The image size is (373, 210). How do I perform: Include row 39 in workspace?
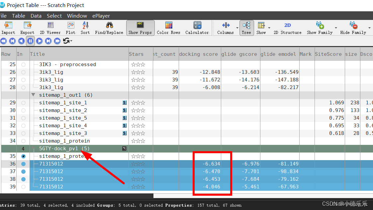(23, 187)
